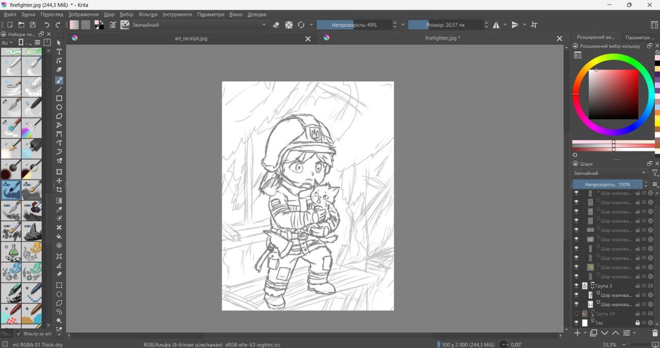Open the Інструменти menu
The height and width of the screenshot is (348, 660).
click(x=177, y=14)
